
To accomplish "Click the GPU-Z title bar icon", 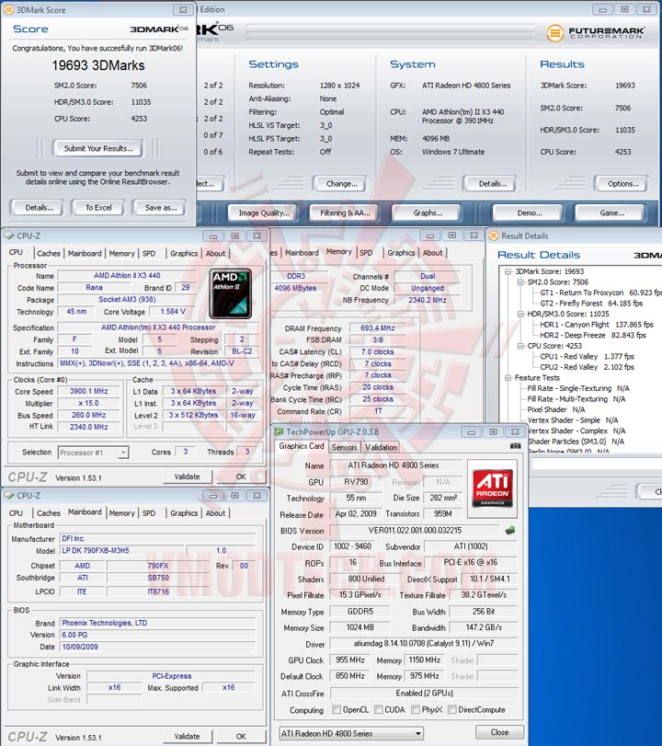I will 279,431.
